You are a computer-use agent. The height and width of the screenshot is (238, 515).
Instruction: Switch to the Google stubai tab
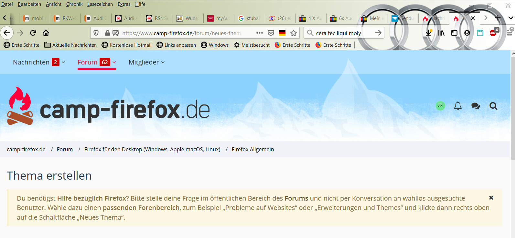point(250,18)
